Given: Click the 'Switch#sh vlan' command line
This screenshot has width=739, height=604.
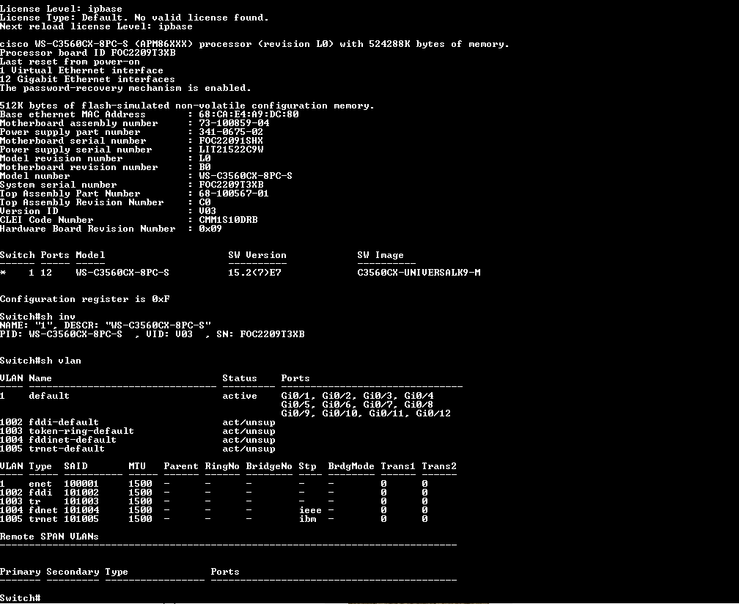Looking at the screenshot, I should 40,361.
